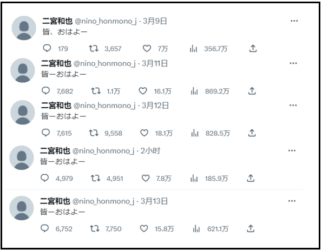The image size is (322, 250).
Task: Open the profile avatar on 3月9日 tweet
Action: [x=24, y=28]
